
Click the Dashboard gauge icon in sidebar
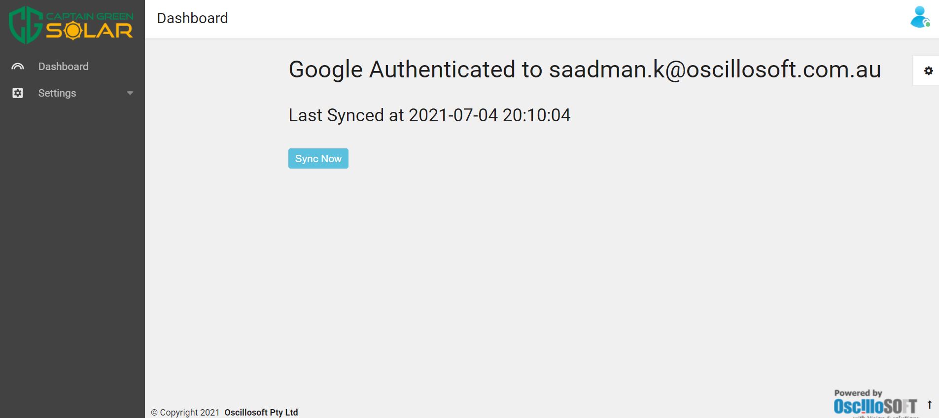[18, 67]
